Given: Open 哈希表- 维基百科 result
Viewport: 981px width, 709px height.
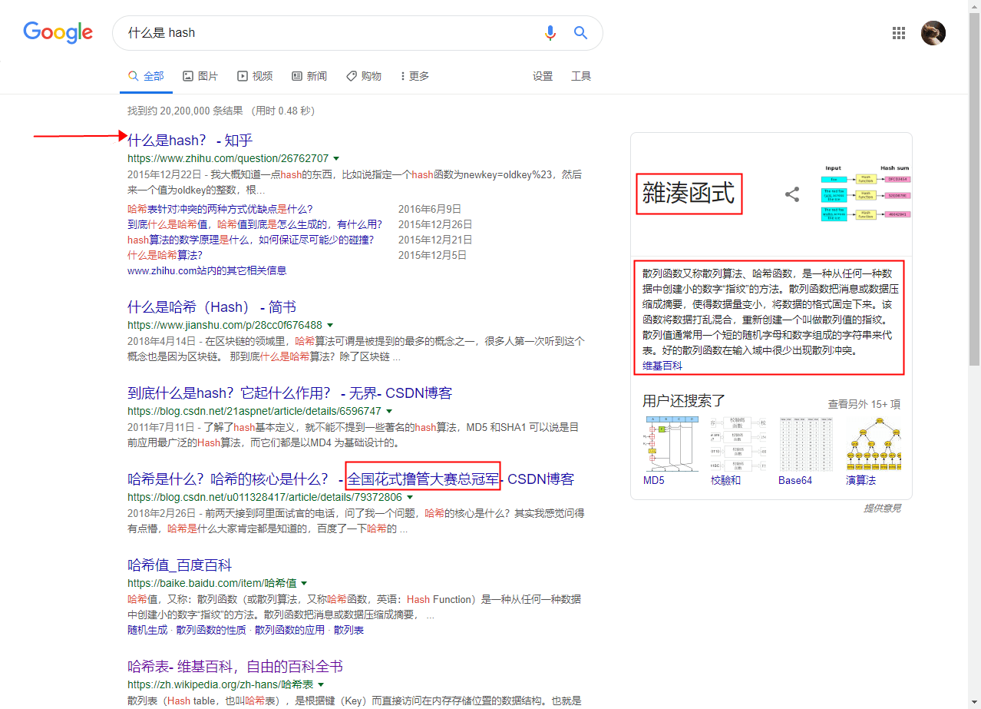Looking at the screenshot, I should (x=235, y=666).
